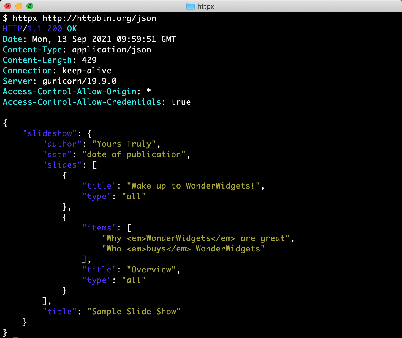Click the folder icon in the title bar
The image size is (402, 338).
[x=190, y=6]
